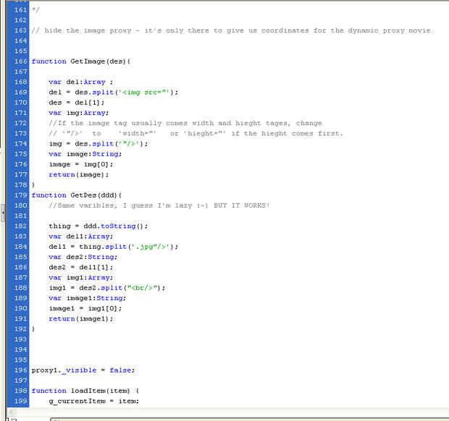
Task: Click the line 'image = img[0];'
Action: [81, 164]
